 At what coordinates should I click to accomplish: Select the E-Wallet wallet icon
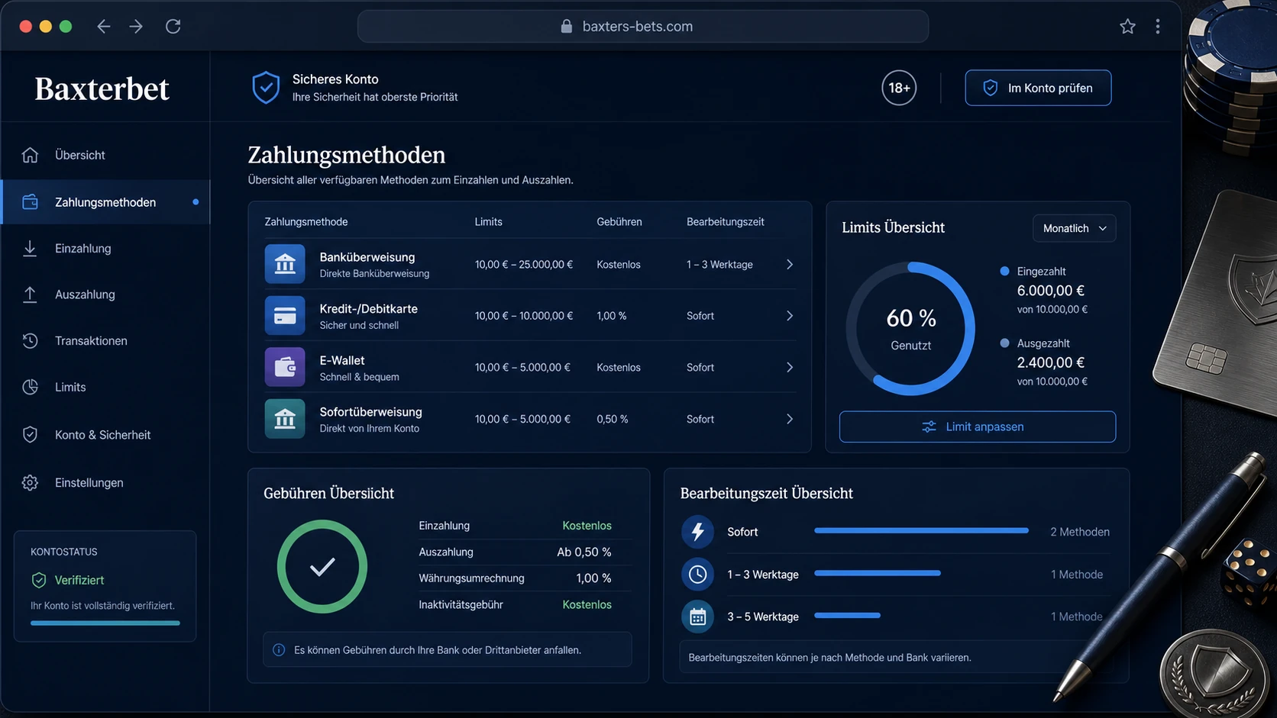pos(285,367)
